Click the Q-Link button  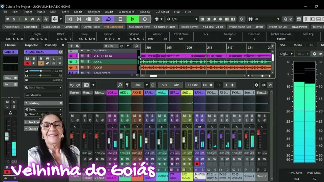[x=193, y=85]
